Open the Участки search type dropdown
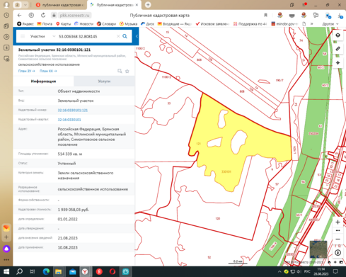Screen dimensions: 346x277 click(42, 36)
